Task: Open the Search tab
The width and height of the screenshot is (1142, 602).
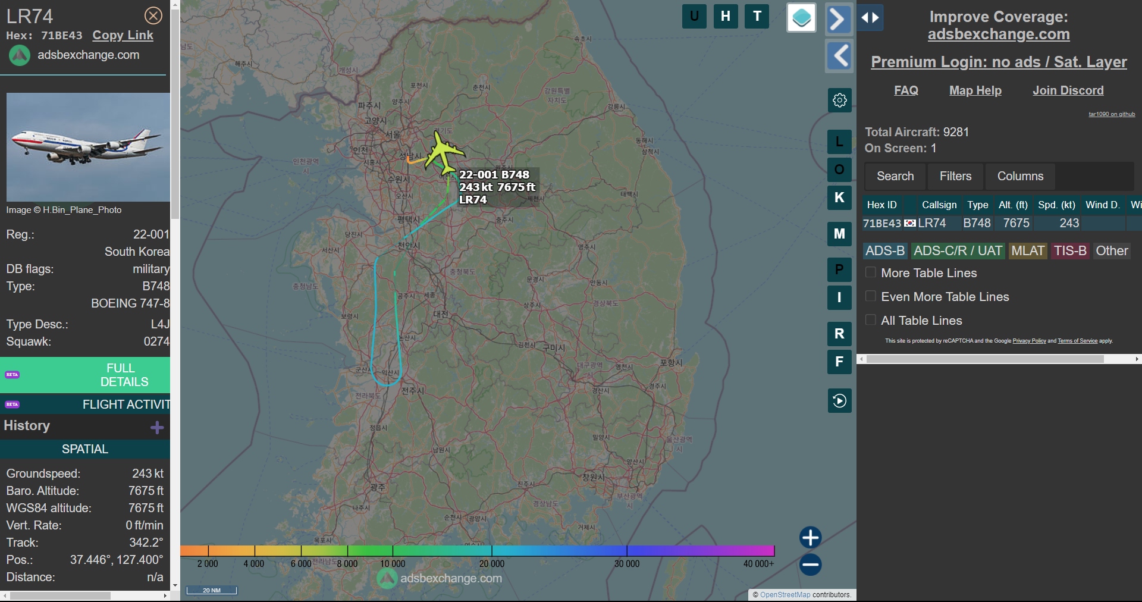Action: [895, 176]
